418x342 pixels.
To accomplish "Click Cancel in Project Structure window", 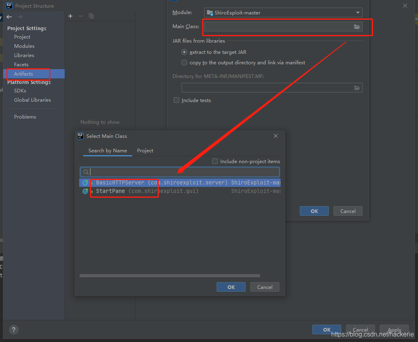I will click(361, 330).
